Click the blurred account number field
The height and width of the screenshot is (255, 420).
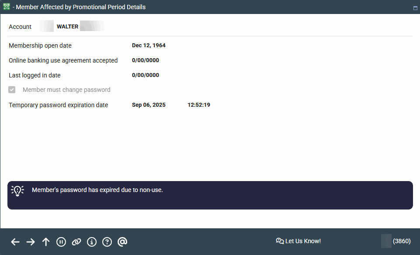click(x=47, y=26)
